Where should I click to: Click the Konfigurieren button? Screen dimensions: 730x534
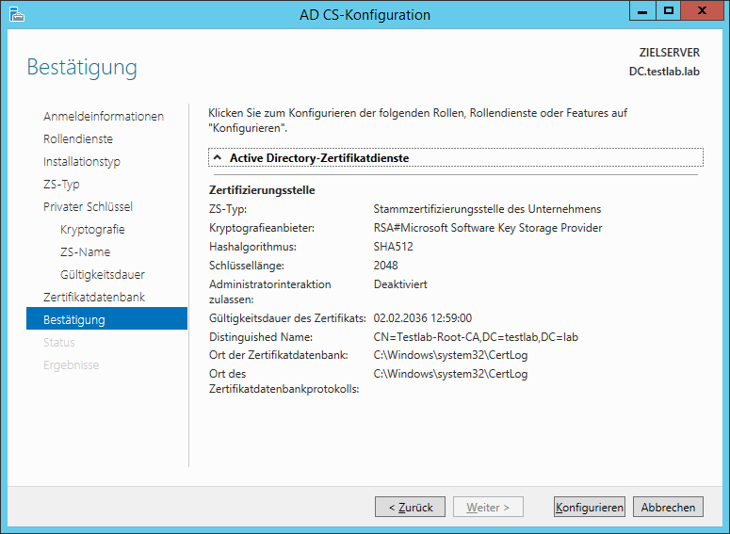tap(590, 507)
